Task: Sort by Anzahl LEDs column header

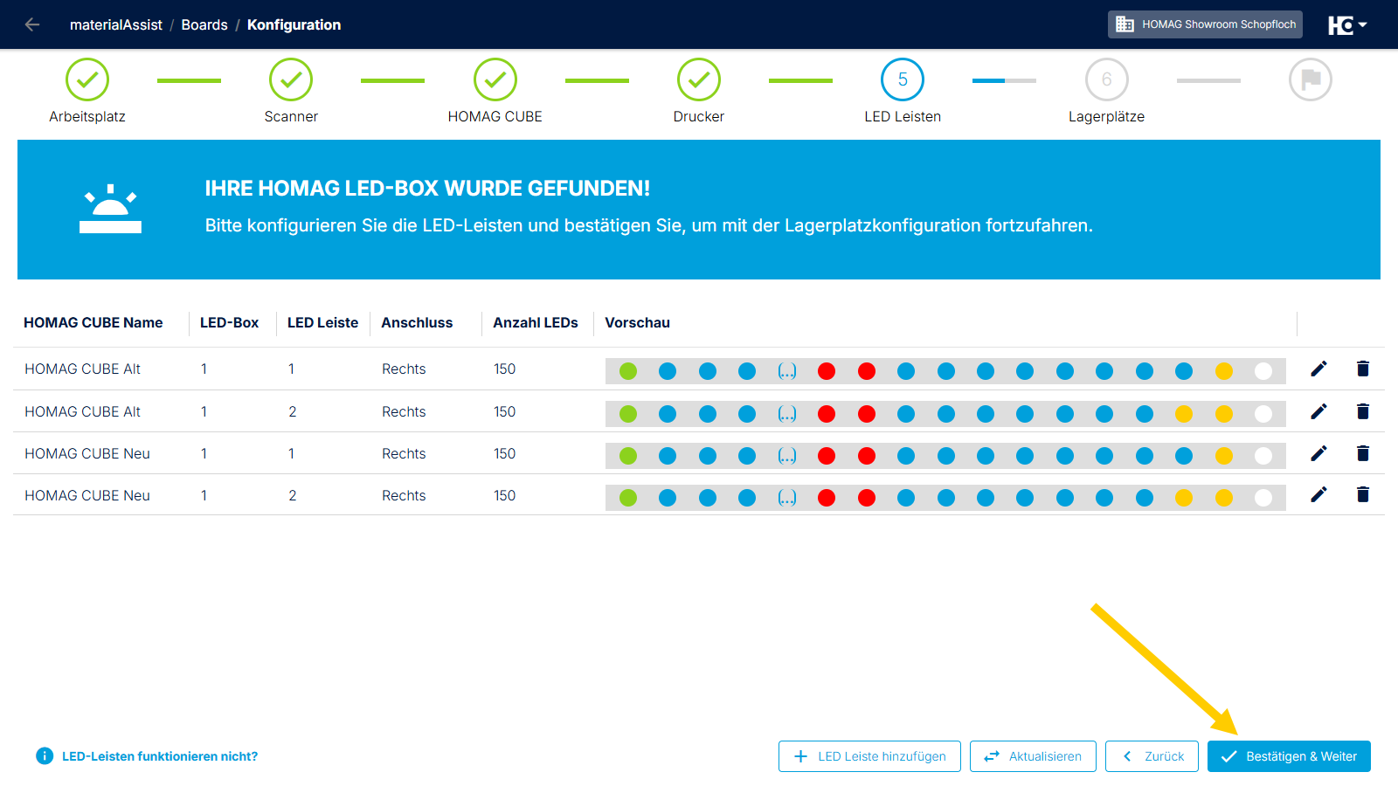Action: (536, 322)
